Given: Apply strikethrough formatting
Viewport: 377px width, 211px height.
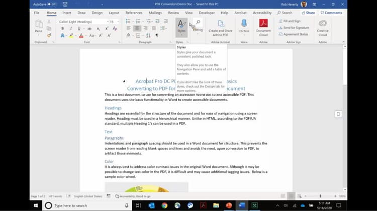Looking at the screenshot, I should pyautogui.click(x=89, y=29).
